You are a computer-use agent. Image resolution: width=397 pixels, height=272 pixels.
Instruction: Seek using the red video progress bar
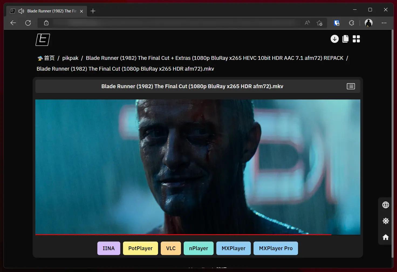point(198,235)
